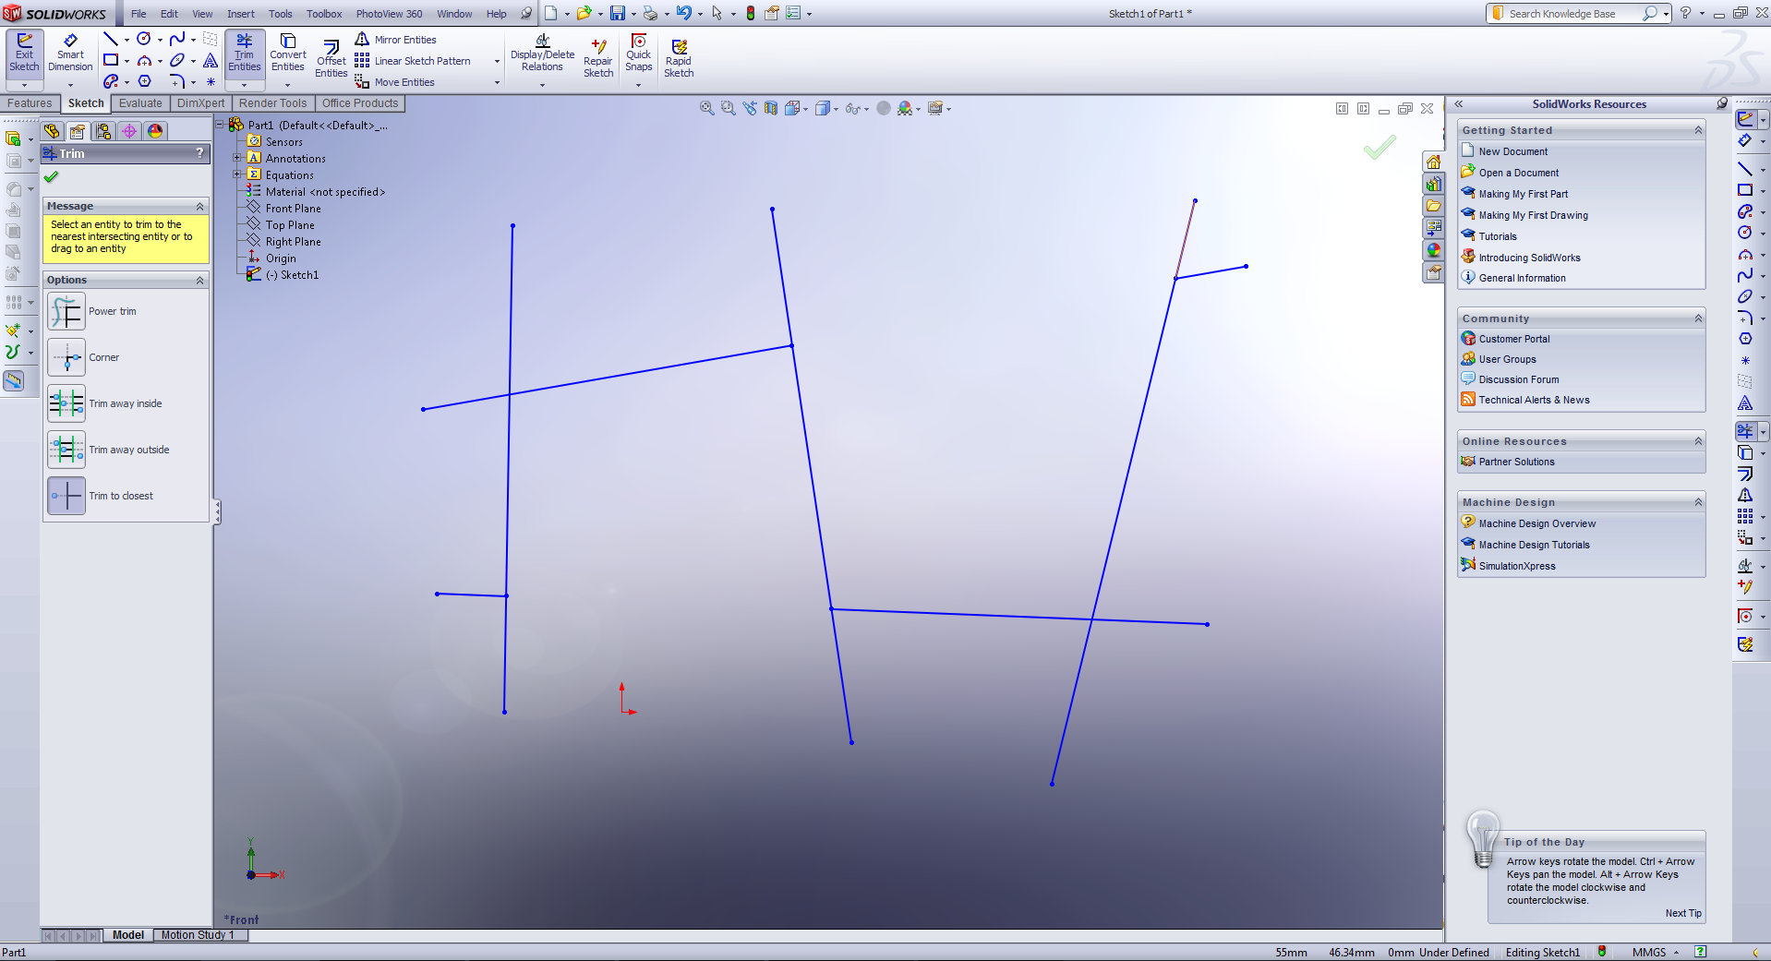Collapse the Part1 root tree node
The height and width of the screenshot is (961, 1771).
(x=220, y=125)
